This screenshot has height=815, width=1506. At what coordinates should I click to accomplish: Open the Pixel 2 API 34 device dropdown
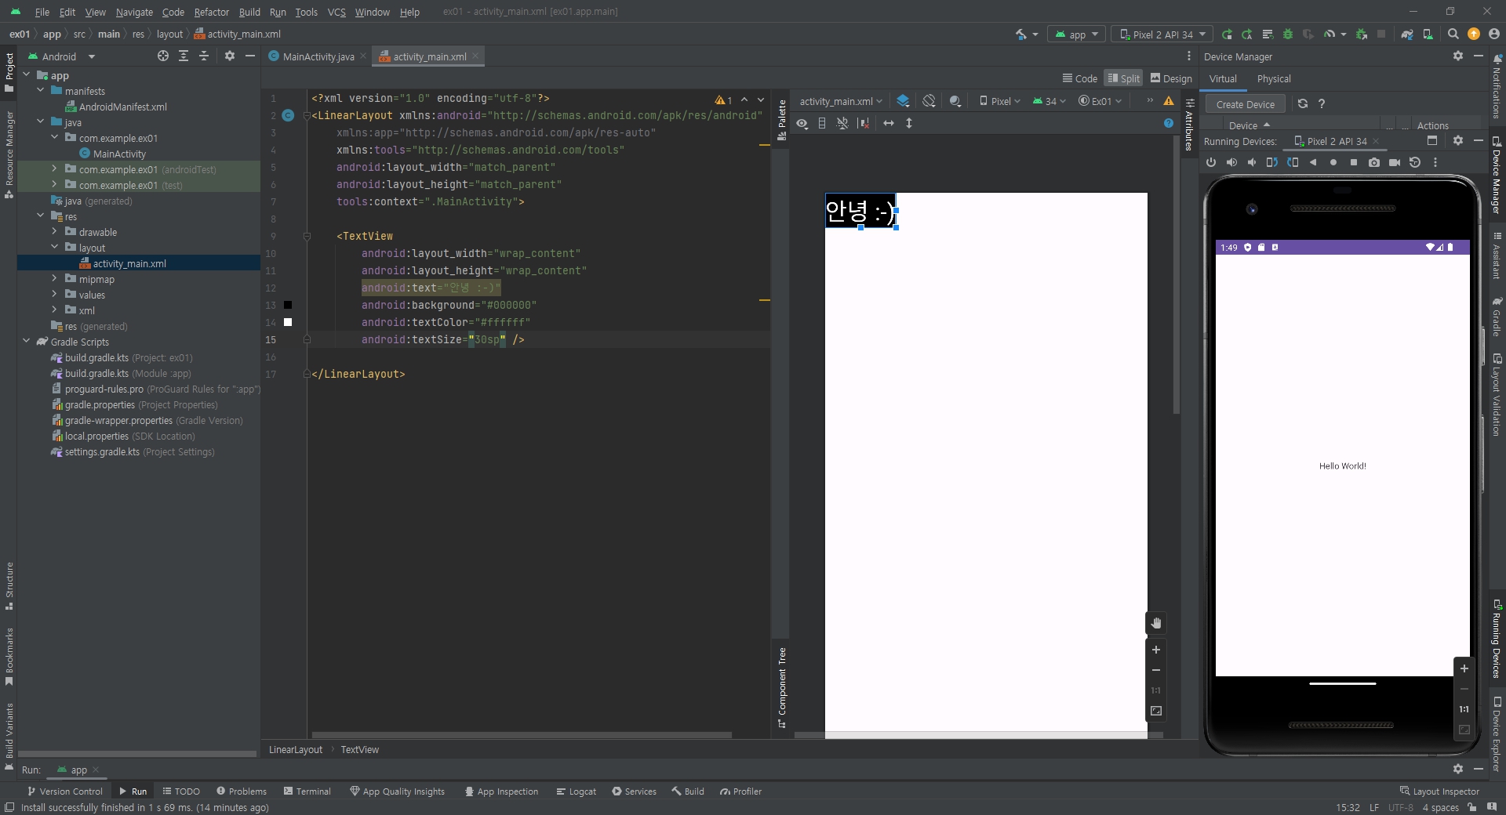click(x=1162, y=34)
